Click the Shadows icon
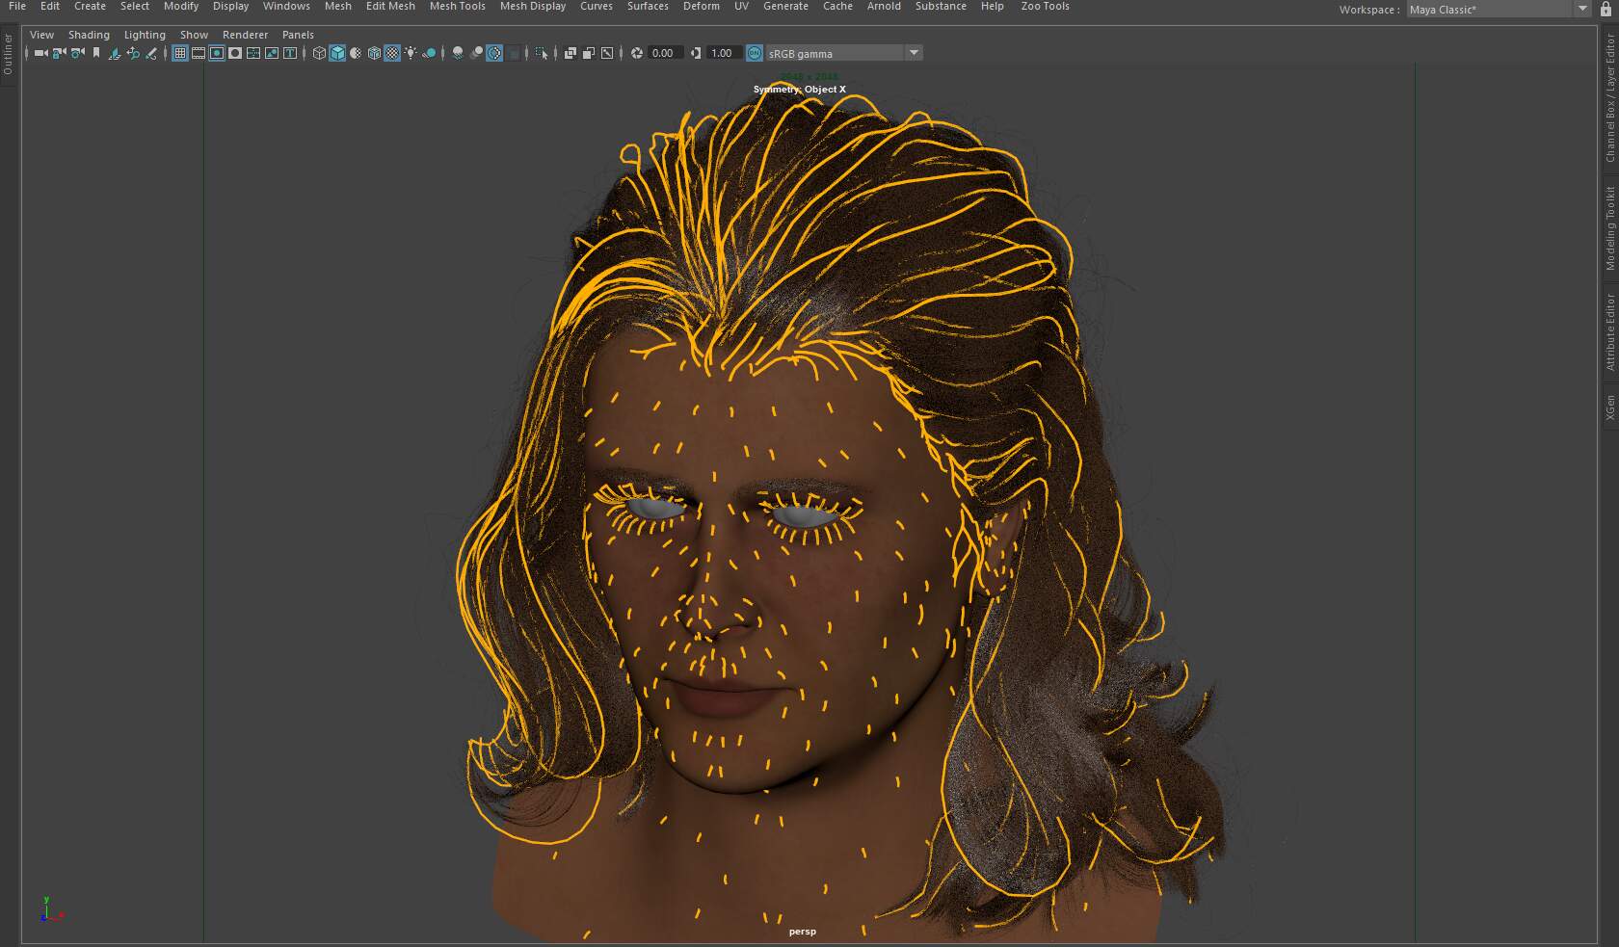 click(429, 53)
